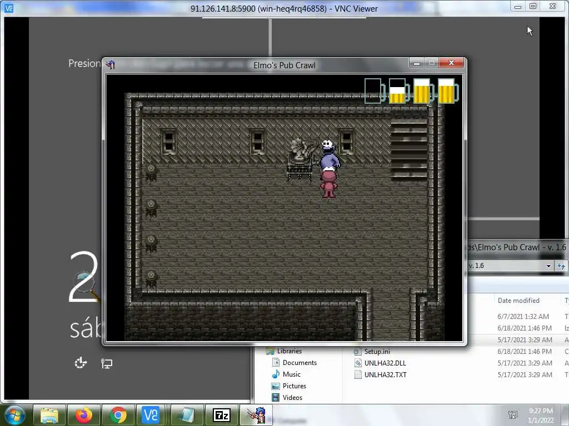Open File Explorer from the taskbar
Screen dimensions: 569x426
(49, 415)
